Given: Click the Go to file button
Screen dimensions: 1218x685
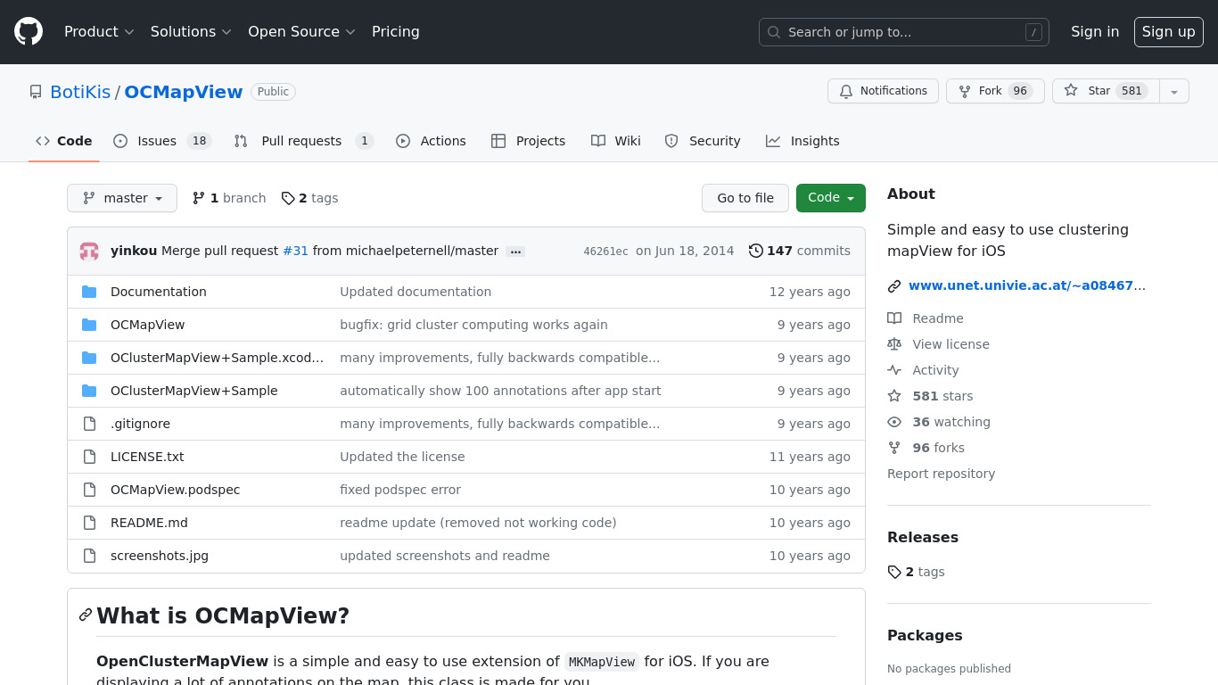Looking at the screenshot, I should [745, 198].
